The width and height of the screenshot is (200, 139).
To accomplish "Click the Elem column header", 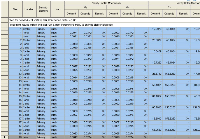I will tap(15, 9).
